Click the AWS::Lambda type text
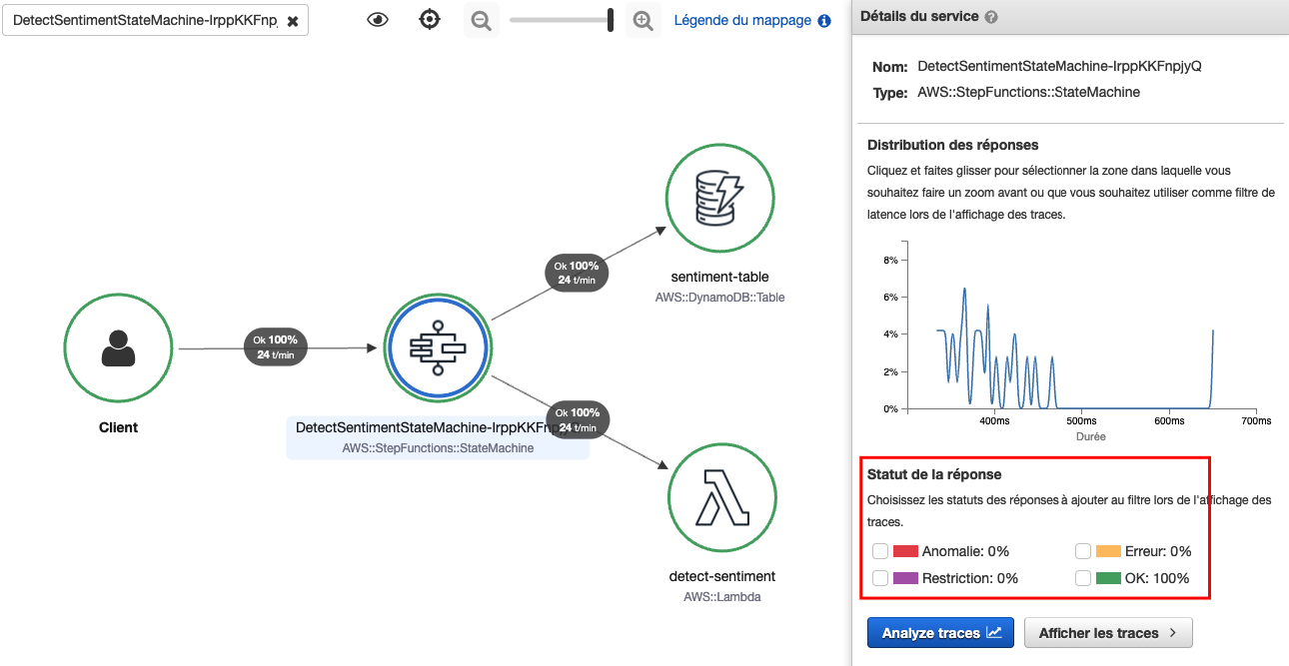Image resolution: width=1289 pixels, height=666 pixels. (721, 597)
